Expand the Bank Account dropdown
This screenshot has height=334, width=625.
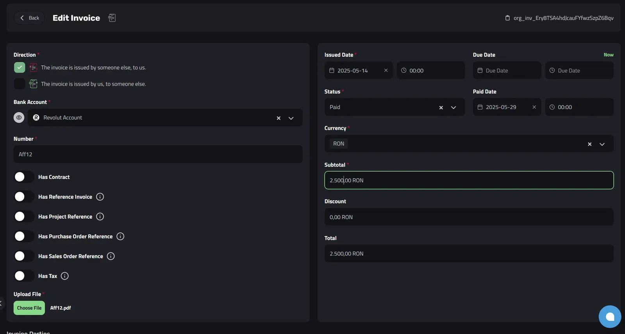pyautogui.click(x=291, y=118)
